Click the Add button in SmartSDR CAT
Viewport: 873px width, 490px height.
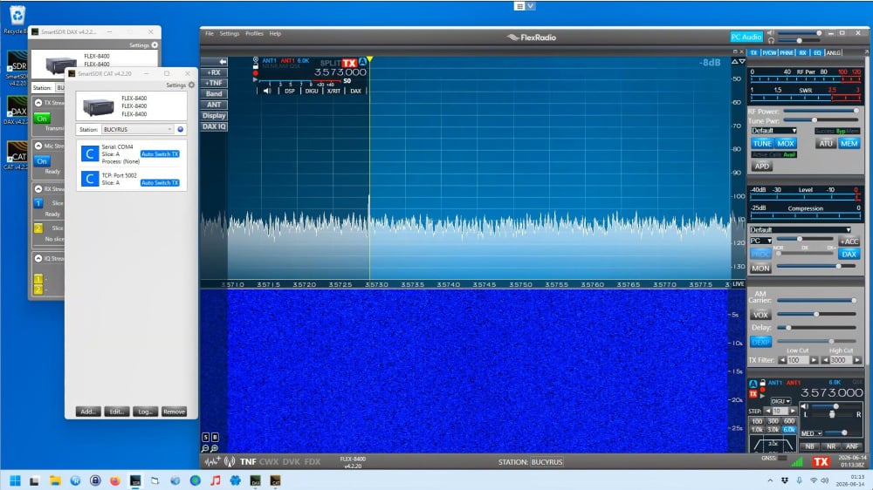coord(88,412)
